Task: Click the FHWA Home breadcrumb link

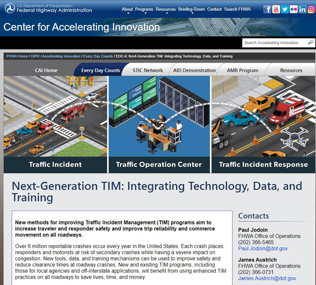Action: (x=17, y=56)
